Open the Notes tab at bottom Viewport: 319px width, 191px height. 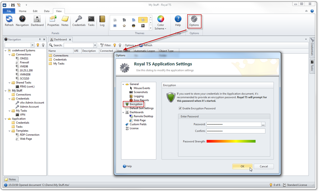point(11,179)
